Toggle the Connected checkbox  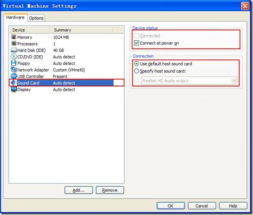point(136,35)
